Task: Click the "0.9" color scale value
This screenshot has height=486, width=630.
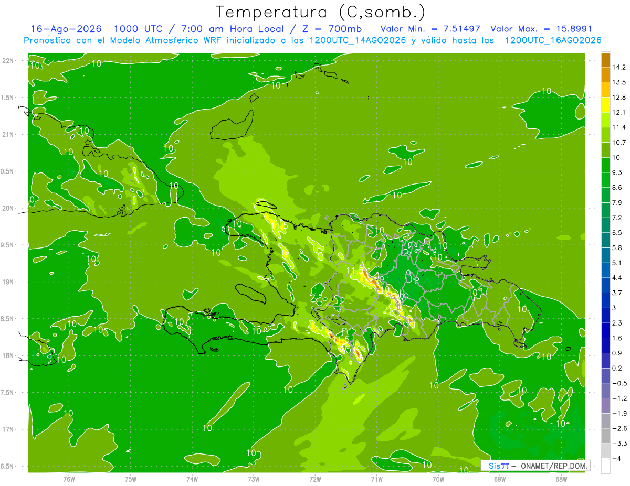Action: 616,353
